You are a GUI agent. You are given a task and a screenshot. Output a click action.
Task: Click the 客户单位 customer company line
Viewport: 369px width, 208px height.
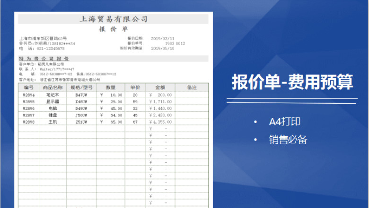(x=42, y=64)
